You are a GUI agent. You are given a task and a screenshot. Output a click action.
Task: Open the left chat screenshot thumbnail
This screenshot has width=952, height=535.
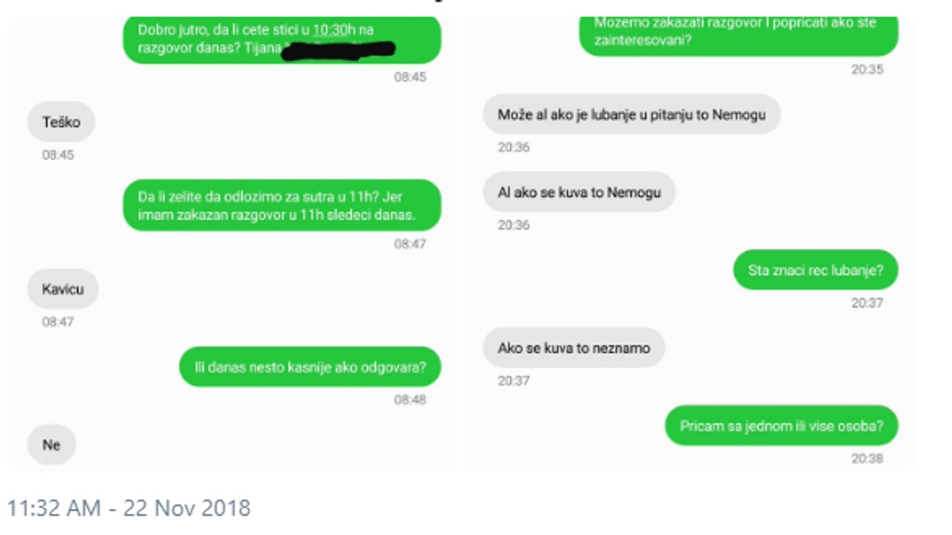[234, 244]
